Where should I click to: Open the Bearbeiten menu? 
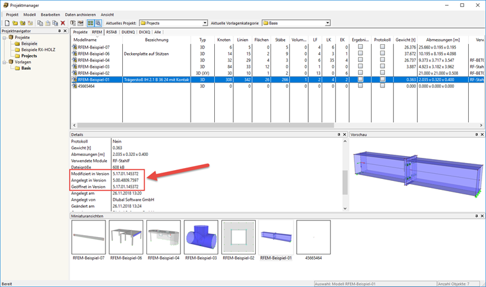coord(51,15)
